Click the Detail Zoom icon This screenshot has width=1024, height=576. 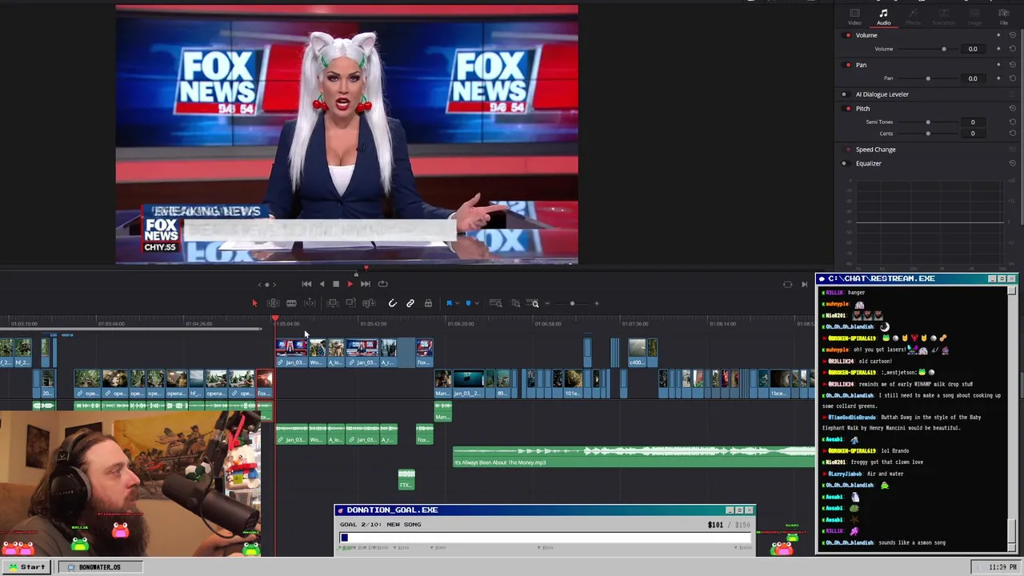516,303
